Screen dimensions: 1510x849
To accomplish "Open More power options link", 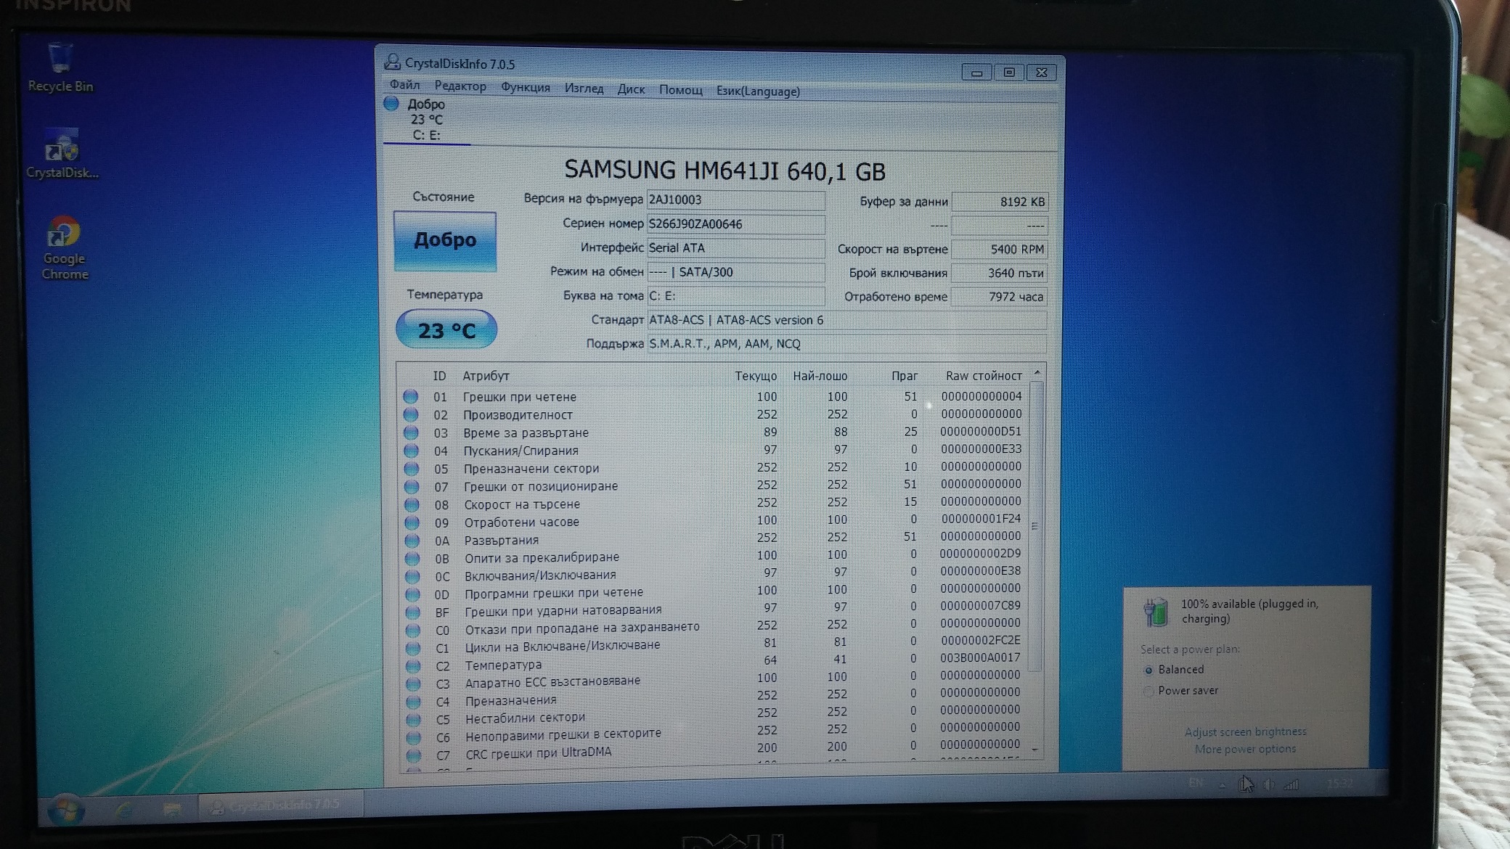I will 1245,749.
